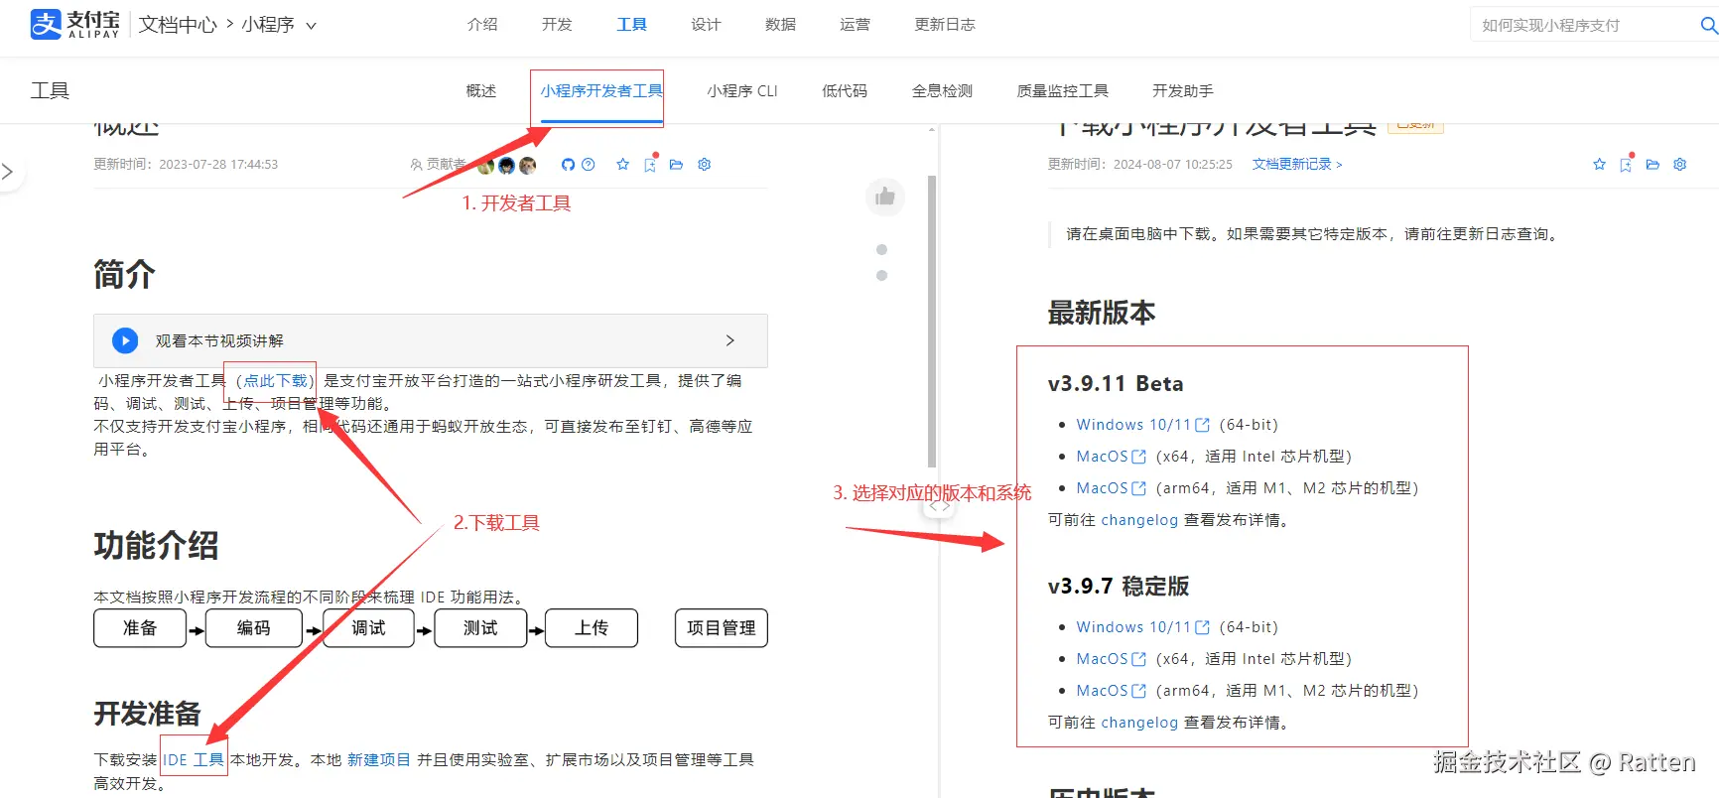Image resolution: width=1719 pixels, height=798 pixels.
Task: Click the 点此下载 download link
Action: click(276, 381)
